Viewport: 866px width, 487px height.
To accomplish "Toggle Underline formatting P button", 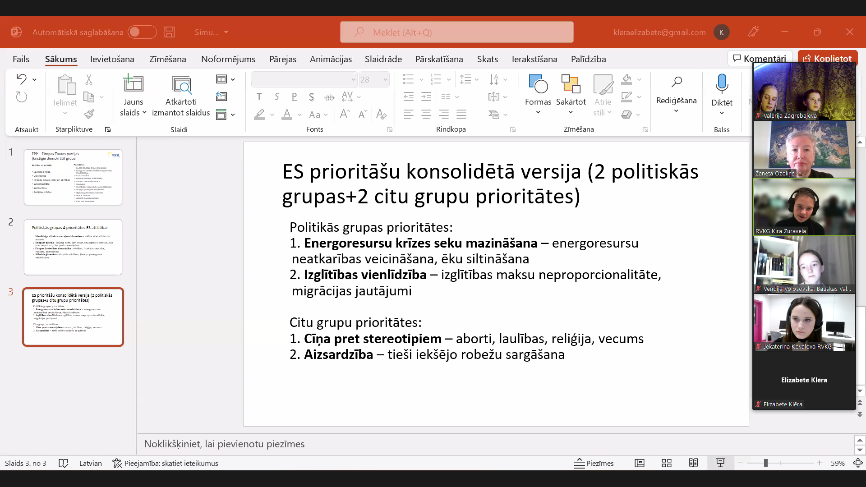I will tap(294, 97).
